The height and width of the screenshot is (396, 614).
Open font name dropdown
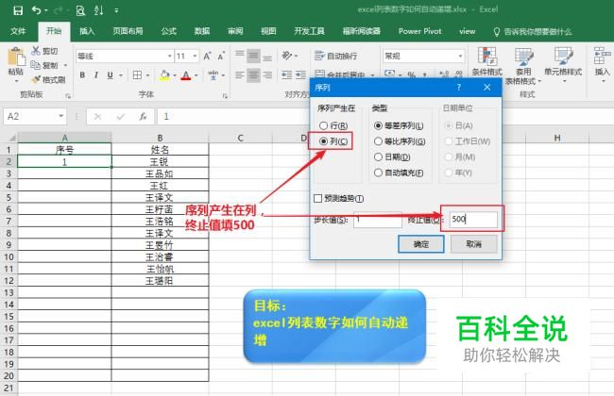[170, 57]
